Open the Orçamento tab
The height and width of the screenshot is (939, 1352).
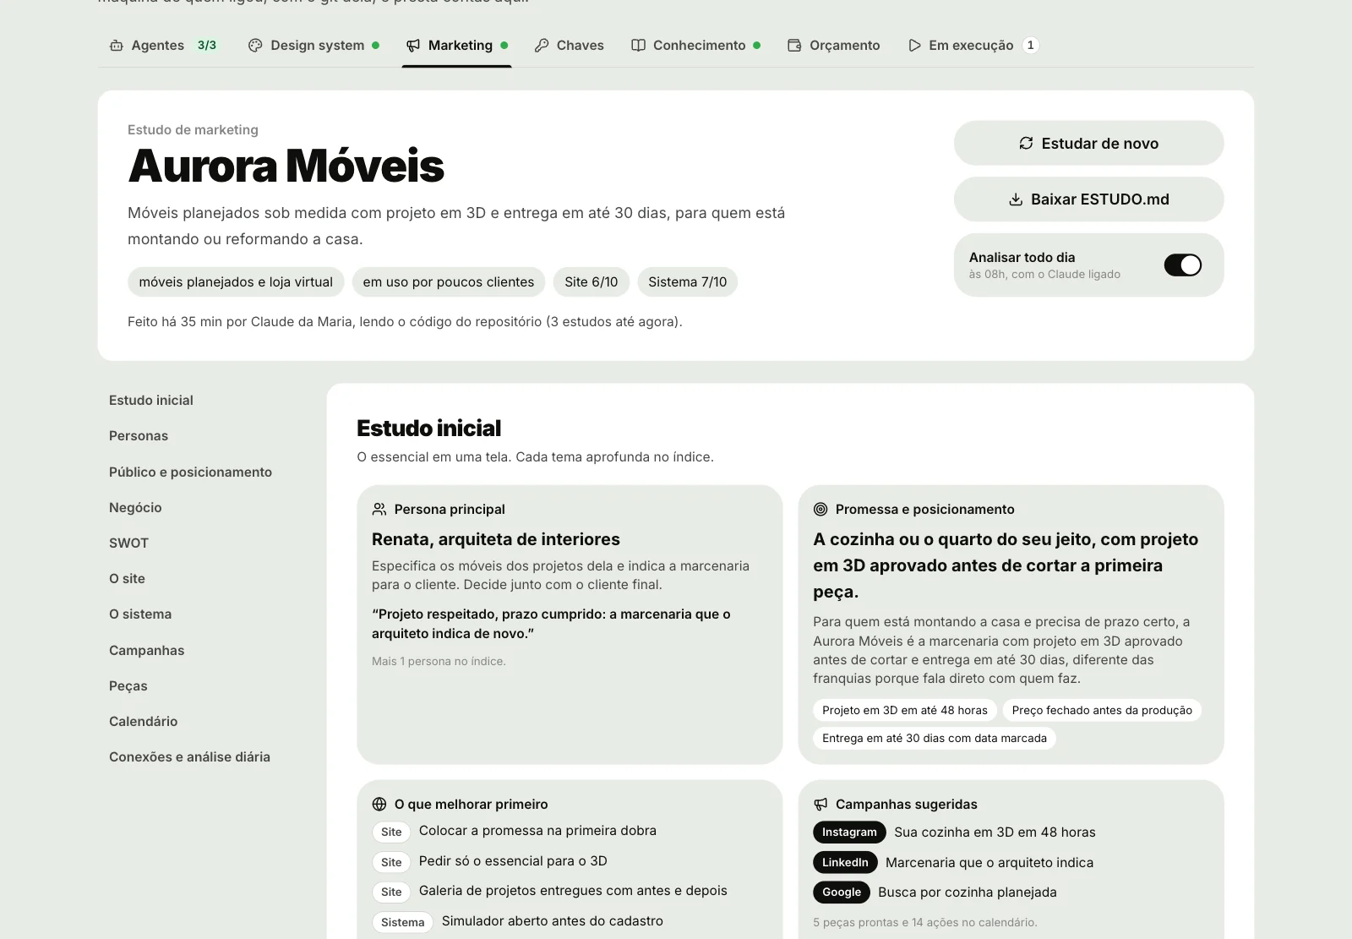coord(834,46)
